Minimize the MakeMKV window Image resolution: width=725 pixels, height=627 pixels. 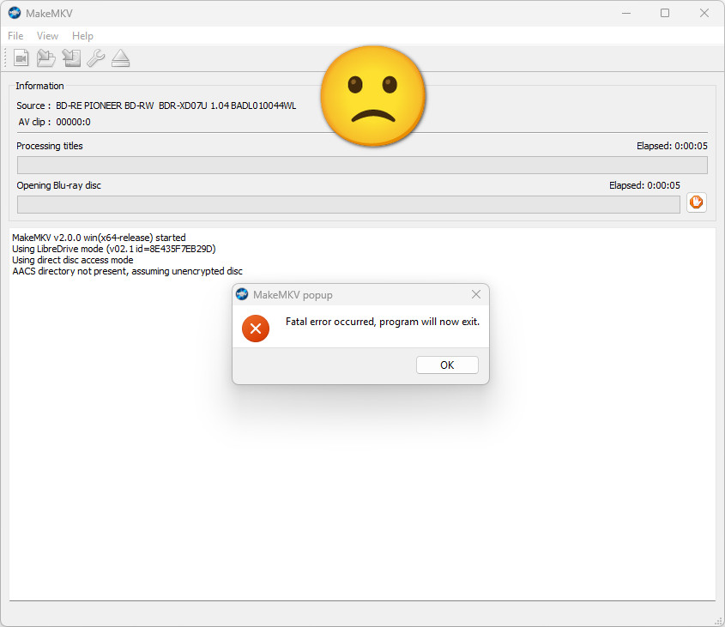tap(626, 13)
